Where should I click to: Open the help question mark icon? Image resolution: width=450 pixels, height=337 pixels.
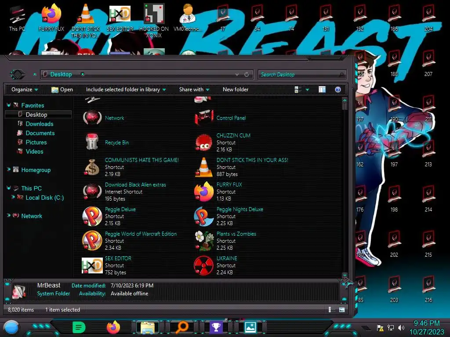pos(338,90)
